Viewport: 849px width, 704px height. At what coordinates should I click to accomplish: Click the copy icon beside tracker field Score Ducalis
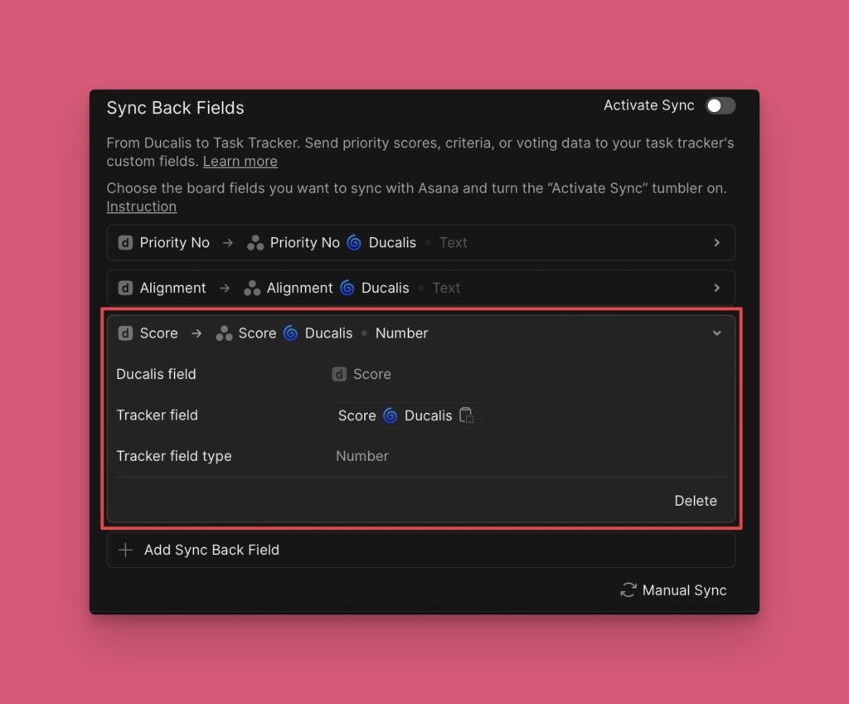point(467,415)
